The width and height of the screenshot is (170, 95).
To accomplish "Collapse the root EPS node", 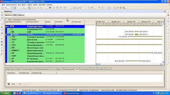I will (x=6, y=26).
